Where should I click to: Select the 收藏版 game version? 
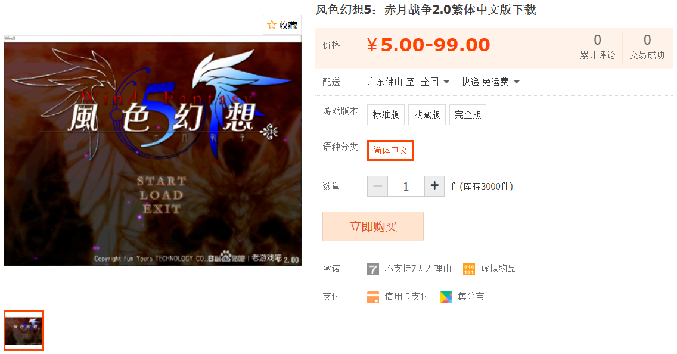tap(427, 115)
